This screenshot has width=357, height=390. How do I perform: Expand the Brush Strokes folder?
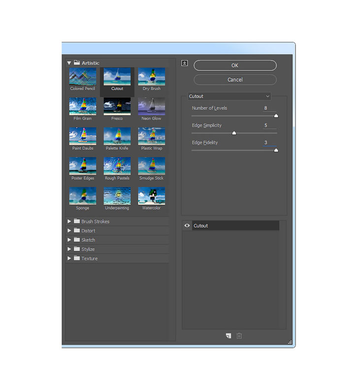coord(69,222)
